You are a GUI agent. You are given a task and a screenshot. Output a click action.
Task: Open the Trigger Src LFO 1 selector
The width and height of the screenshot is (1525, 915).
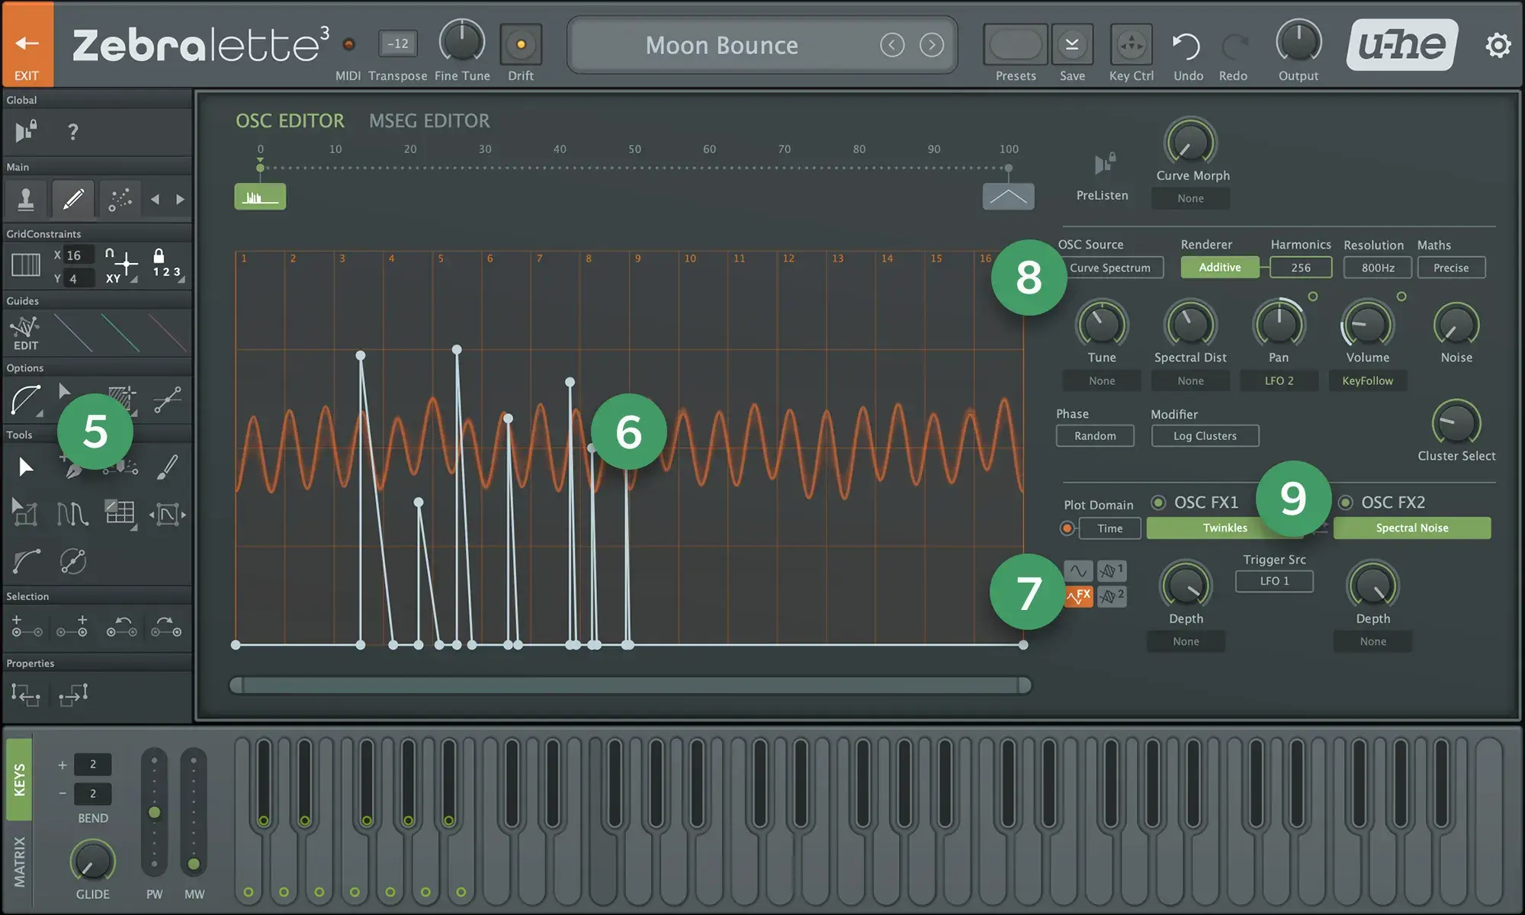click(x=1274, y=581)
